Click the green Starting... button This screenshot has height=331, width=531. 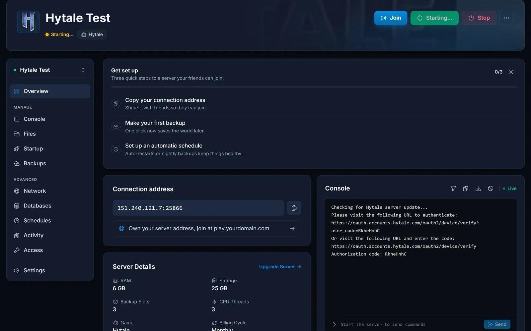click(x=434, y=18)
